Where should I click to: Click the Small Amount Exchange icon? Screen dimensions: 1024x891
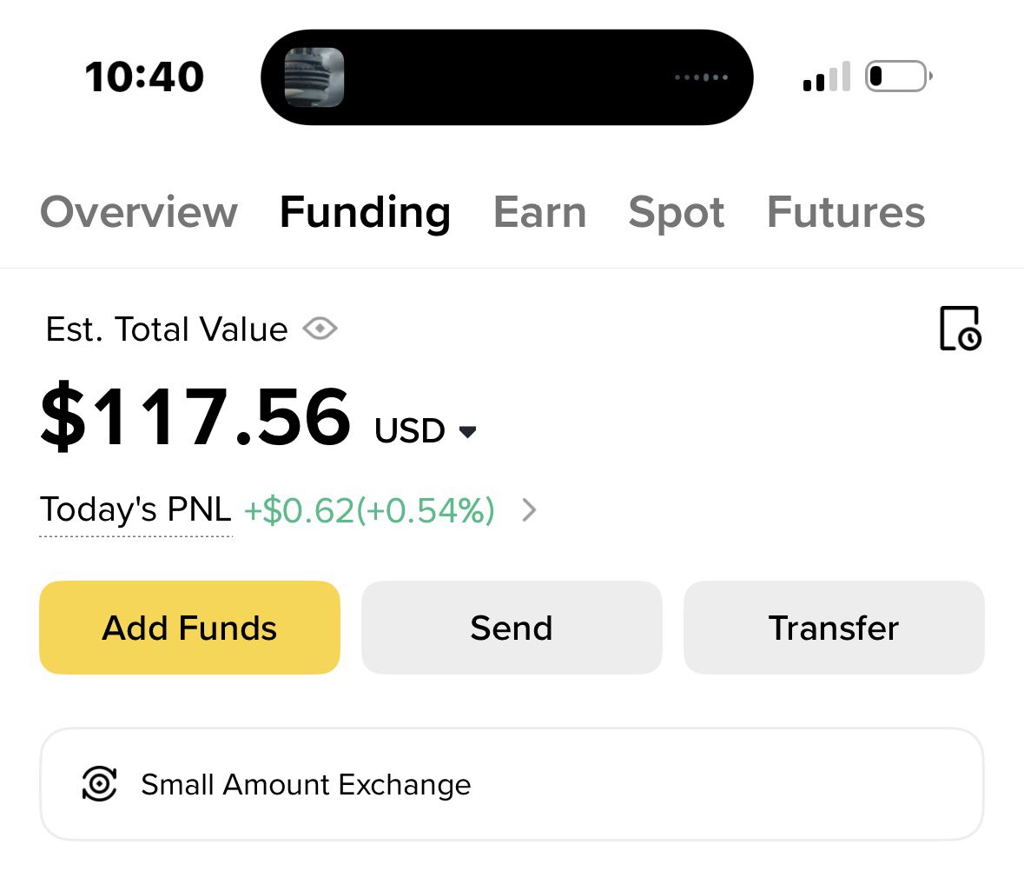(x=99, y=783)
